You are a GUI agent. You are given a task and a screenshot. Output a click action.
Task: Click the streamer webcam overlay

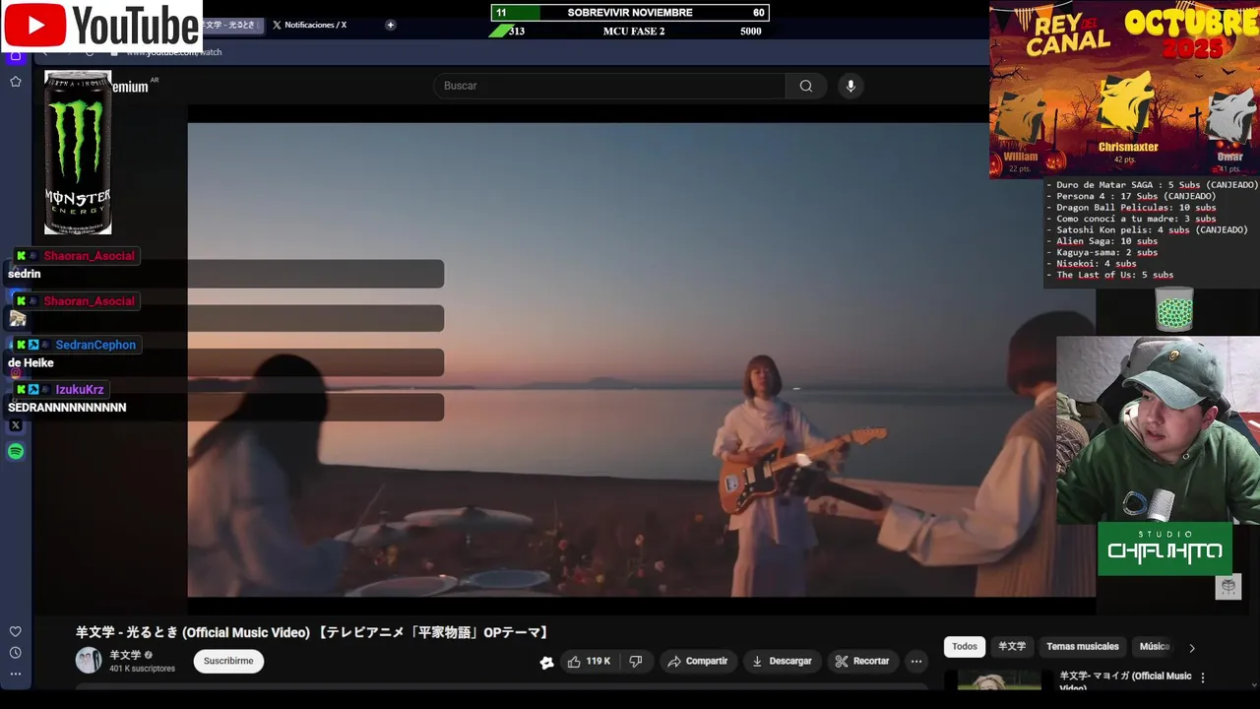tap(1158, 430)
